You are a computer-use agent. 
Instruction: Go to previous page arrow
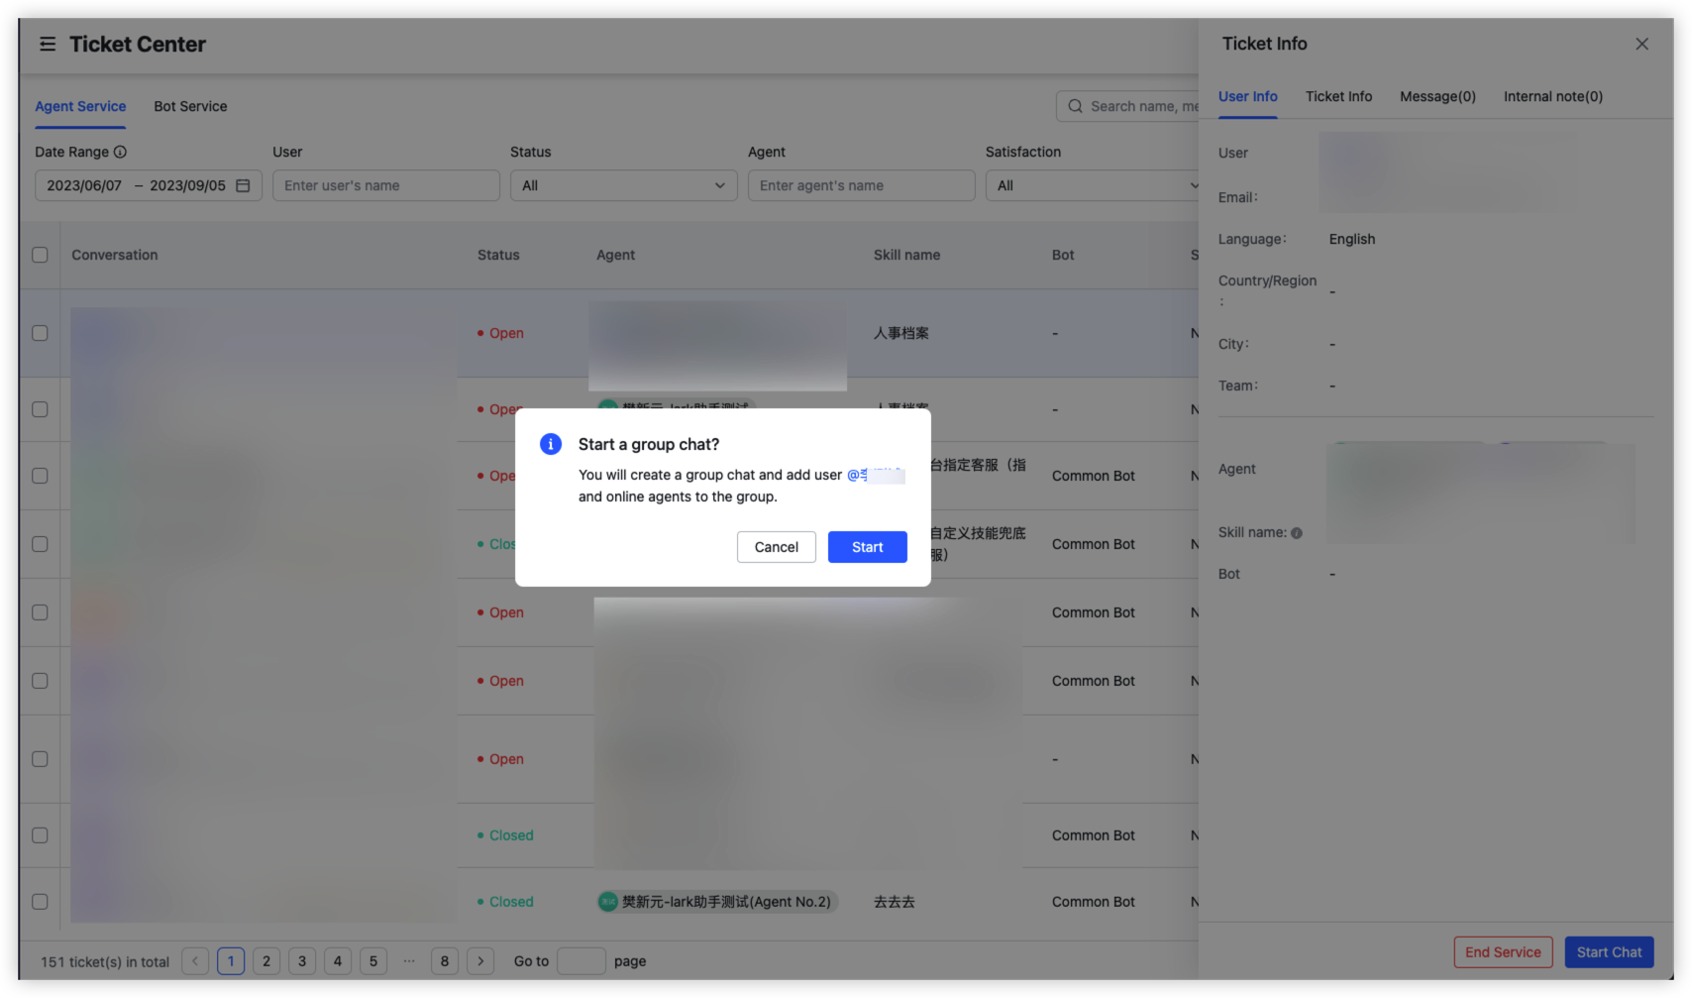(195, 961)
